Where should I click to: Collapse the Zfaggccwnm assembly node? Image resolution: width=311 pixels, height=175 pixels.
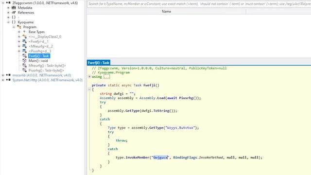pyautogui.click(x=3, y=3)
